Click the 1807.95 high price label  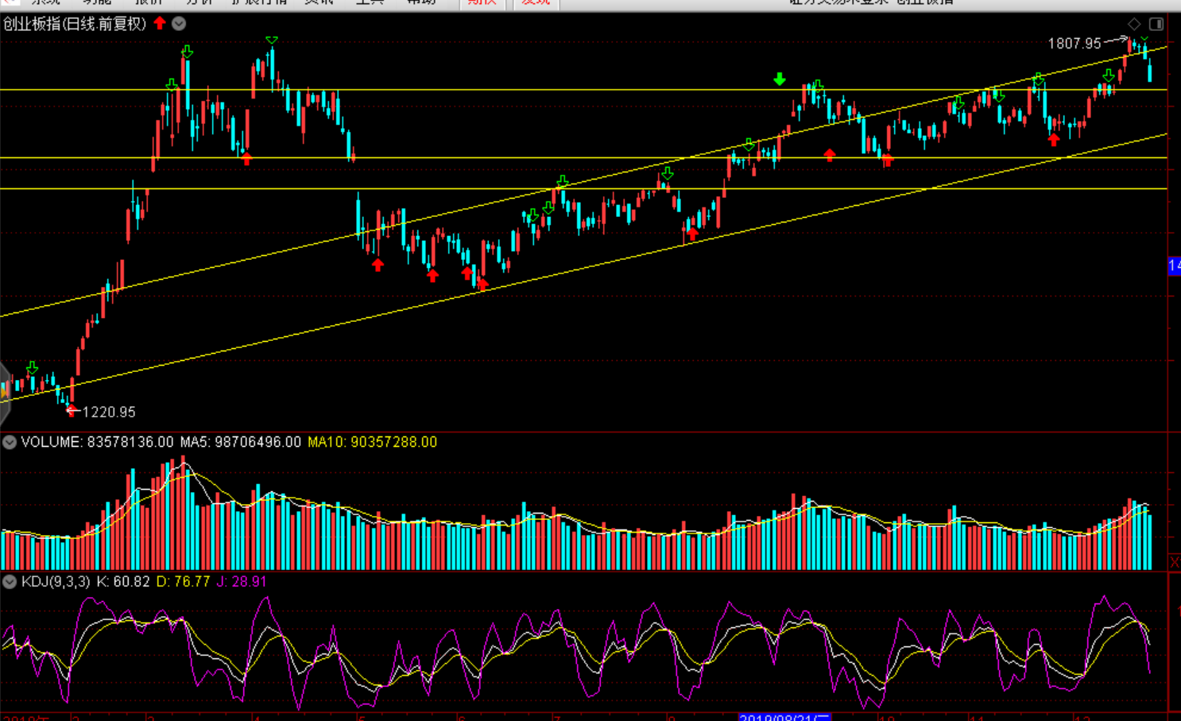[1074, 44]
